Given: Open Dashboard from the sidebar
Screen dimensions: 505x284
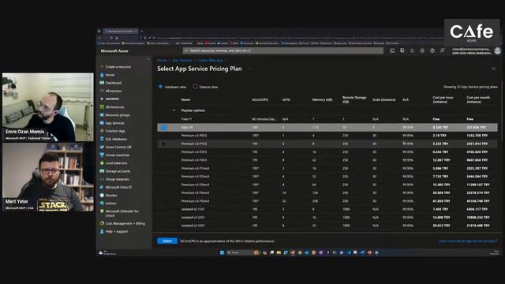Looking at the screenshot, I should (110, 83).
